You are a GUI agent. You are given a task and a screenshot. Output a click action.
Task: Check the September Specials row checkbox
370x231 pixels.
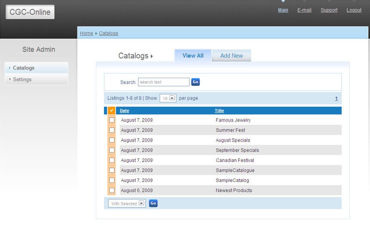tap(112, 150)
